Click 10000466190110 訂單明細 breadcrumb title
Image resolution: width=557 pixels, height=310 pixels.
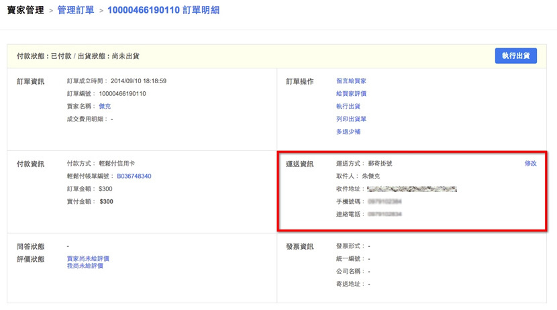[x=163, y=11]
